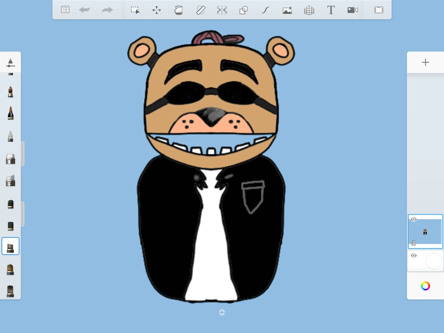
Task: Open the color wheel picker
Action: (x=425, y=286)
